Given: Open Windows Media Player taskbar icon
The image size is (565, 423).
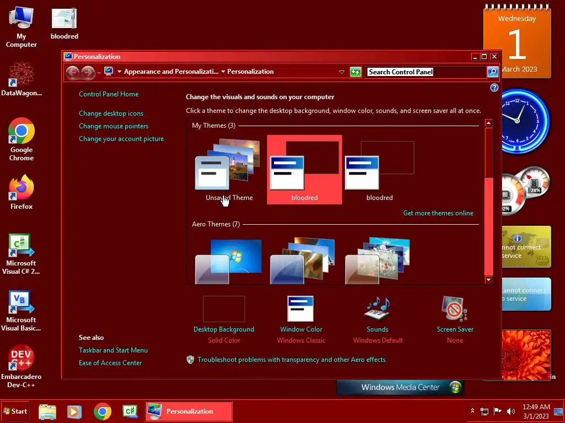Looking at the screenshot, I should 74,411.
